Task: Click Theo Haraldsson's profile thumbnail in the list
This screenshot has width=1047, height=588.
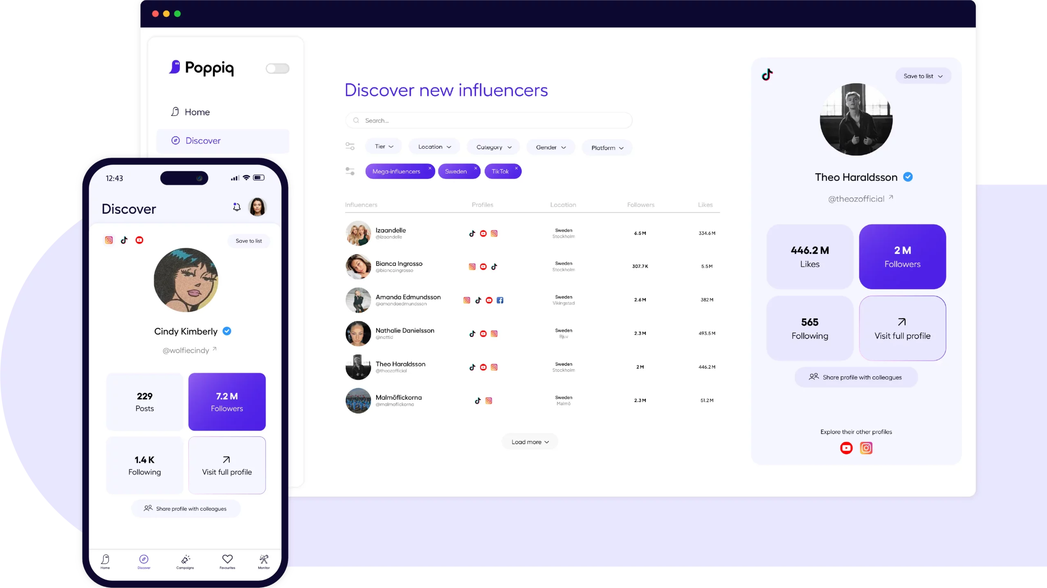Action: (x=357, y=366)
